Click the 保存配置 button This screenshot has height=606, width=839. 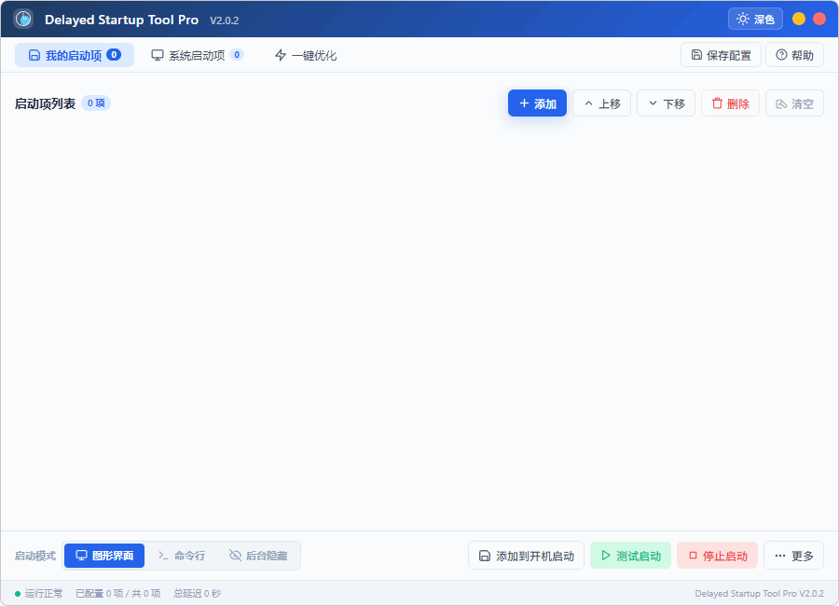[721, 55]
